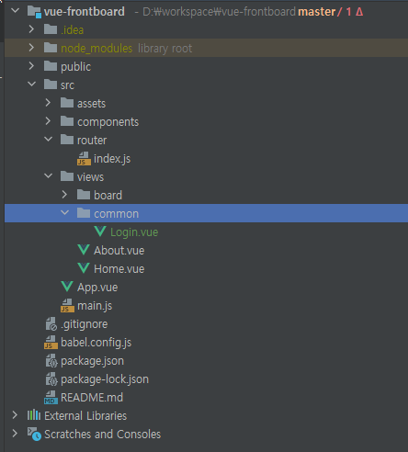This screenshot has width=408, height=452.
Task: Click the Vue icon of Login.vue
Action: (100, 232)
